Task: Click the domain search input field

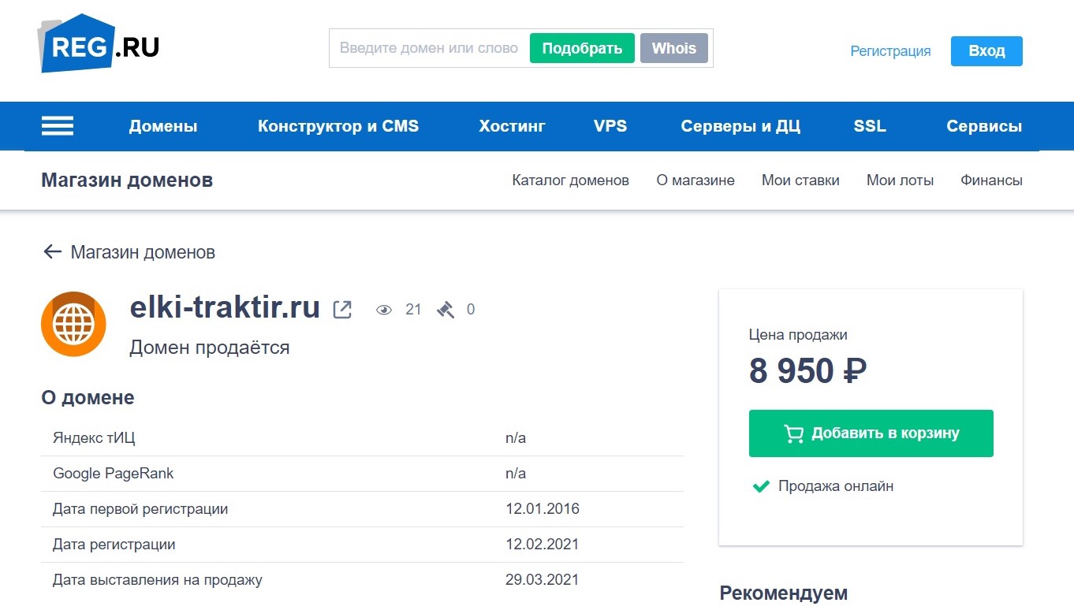Action: tap(426, 47)
